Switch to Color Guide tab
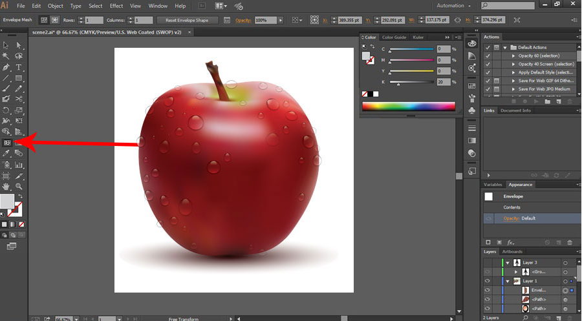582x321 pixels. [x=394, y=37]
